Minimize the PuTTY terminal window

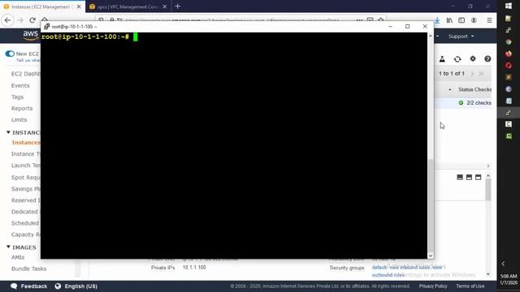pyautogui.click(x=390, y=26)
